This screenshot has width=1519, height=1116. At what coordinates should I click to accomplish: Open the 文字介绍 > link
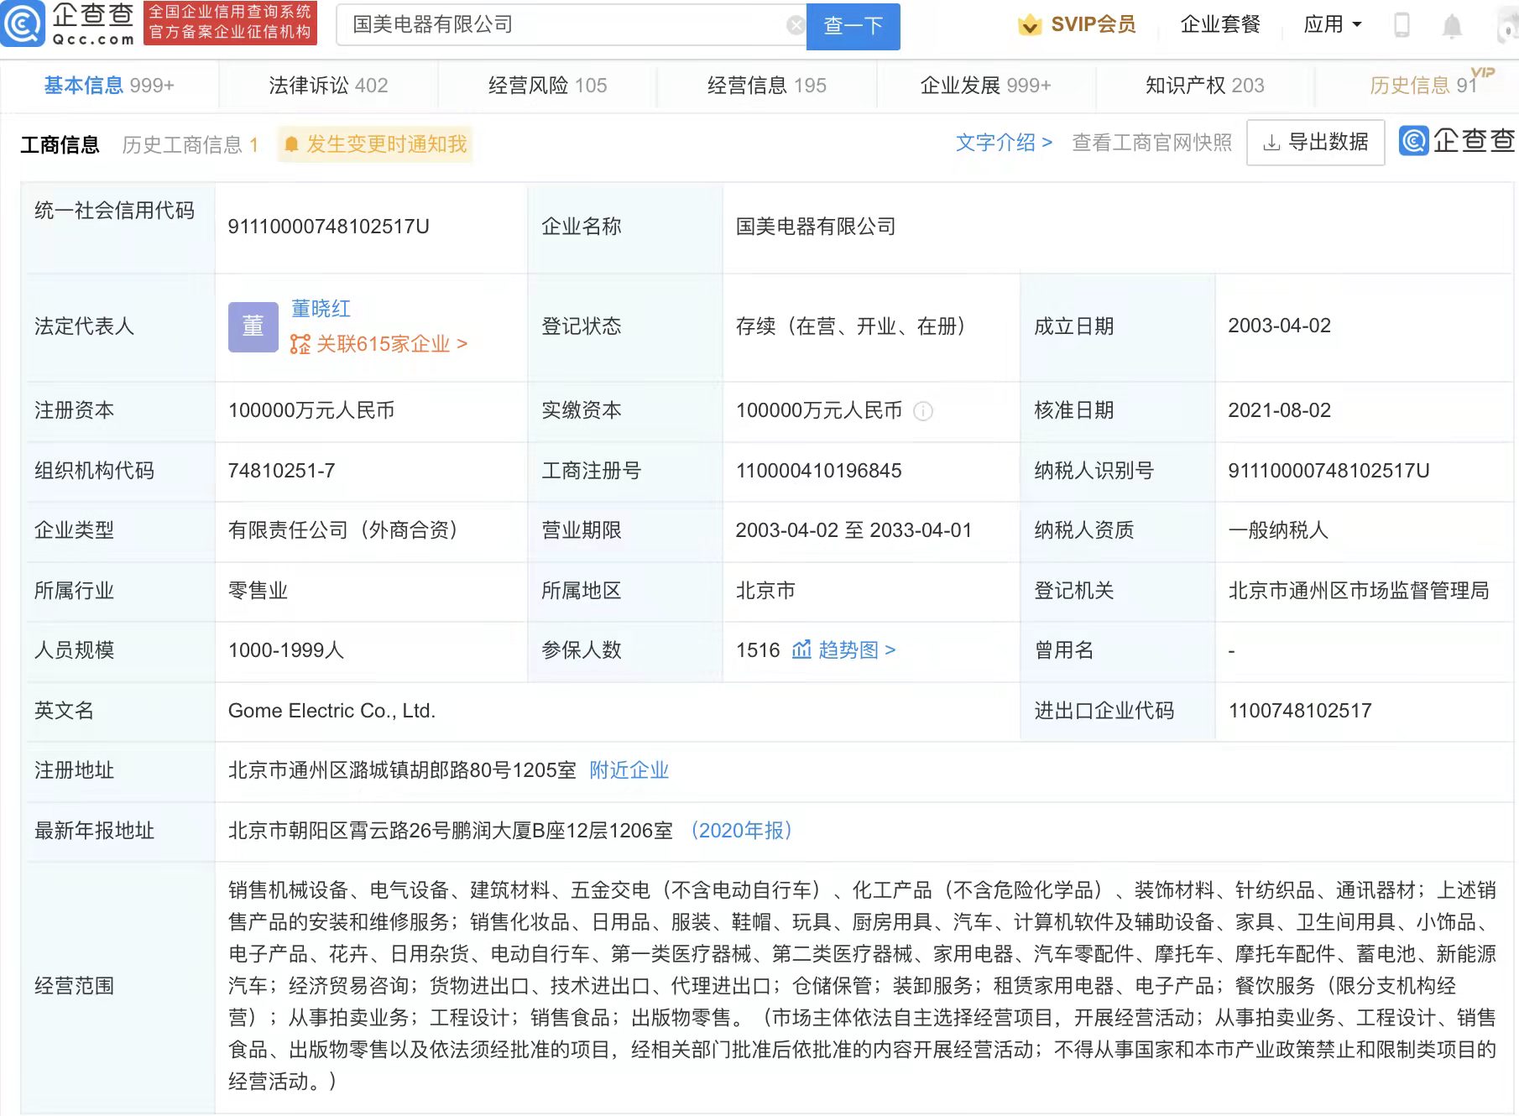click(x=1004, y=143)
